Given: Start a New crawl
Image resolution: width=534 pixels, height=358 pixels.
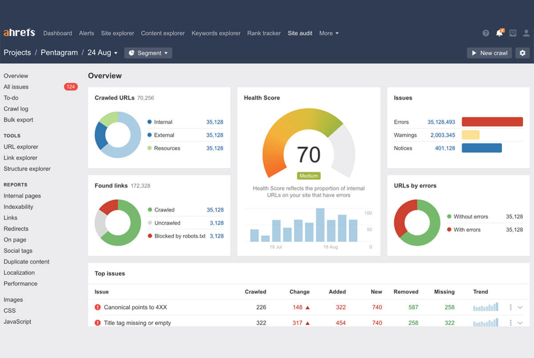Looking at the screenshot, I should (x=489, y=53).
